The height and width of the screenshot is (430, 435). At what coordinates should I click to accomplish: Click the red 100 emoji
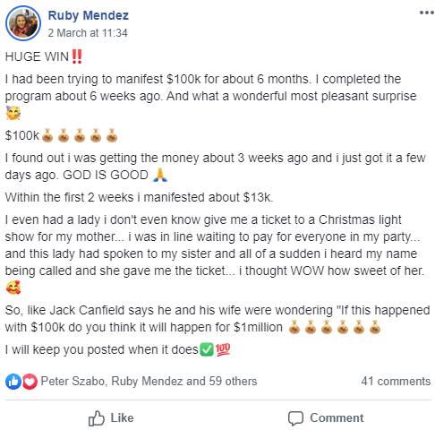click(x=223, y=349)
